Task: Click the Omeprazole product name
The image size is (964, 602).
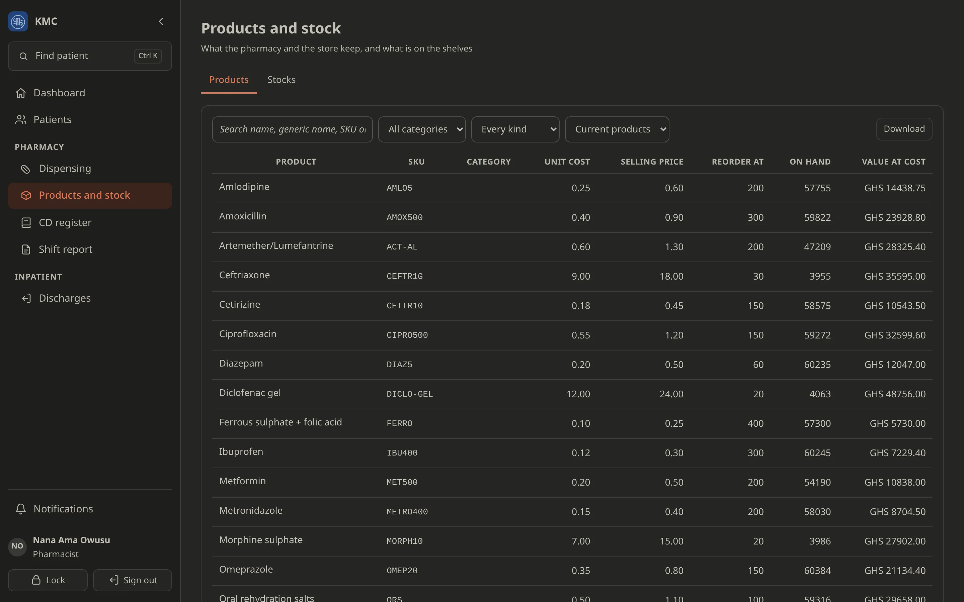Action: point(246,569)
